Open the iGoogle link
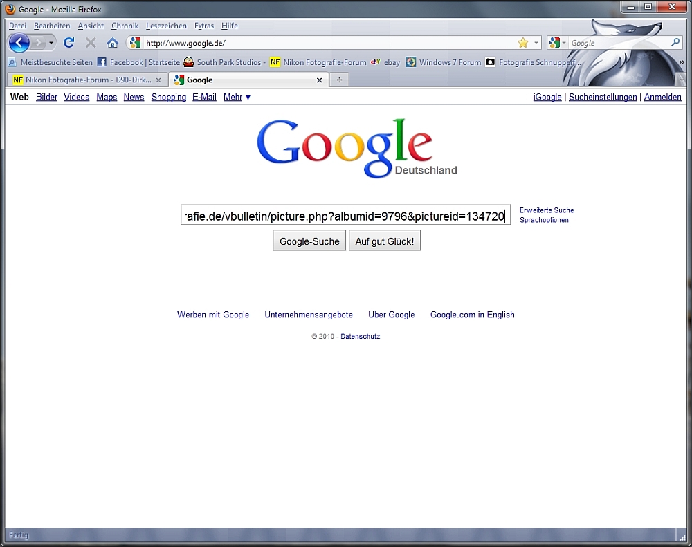This screenshot has height=547, width=692. (547, 97)
